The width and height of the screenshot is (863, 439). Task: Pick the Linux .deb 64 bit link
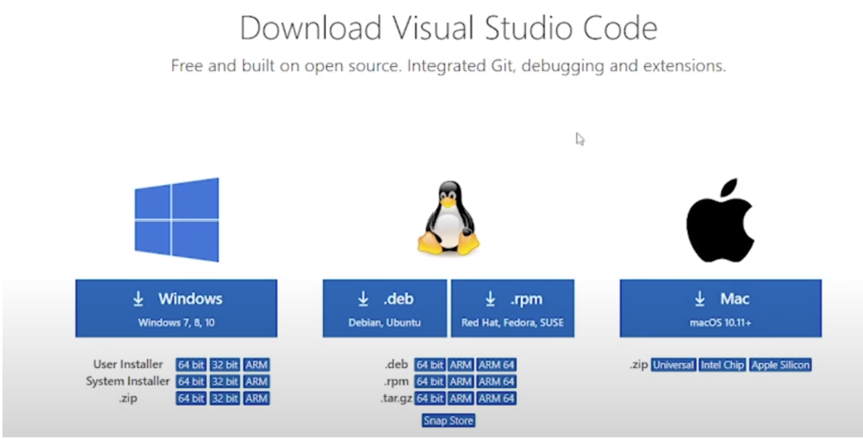(x=429, y=365)
